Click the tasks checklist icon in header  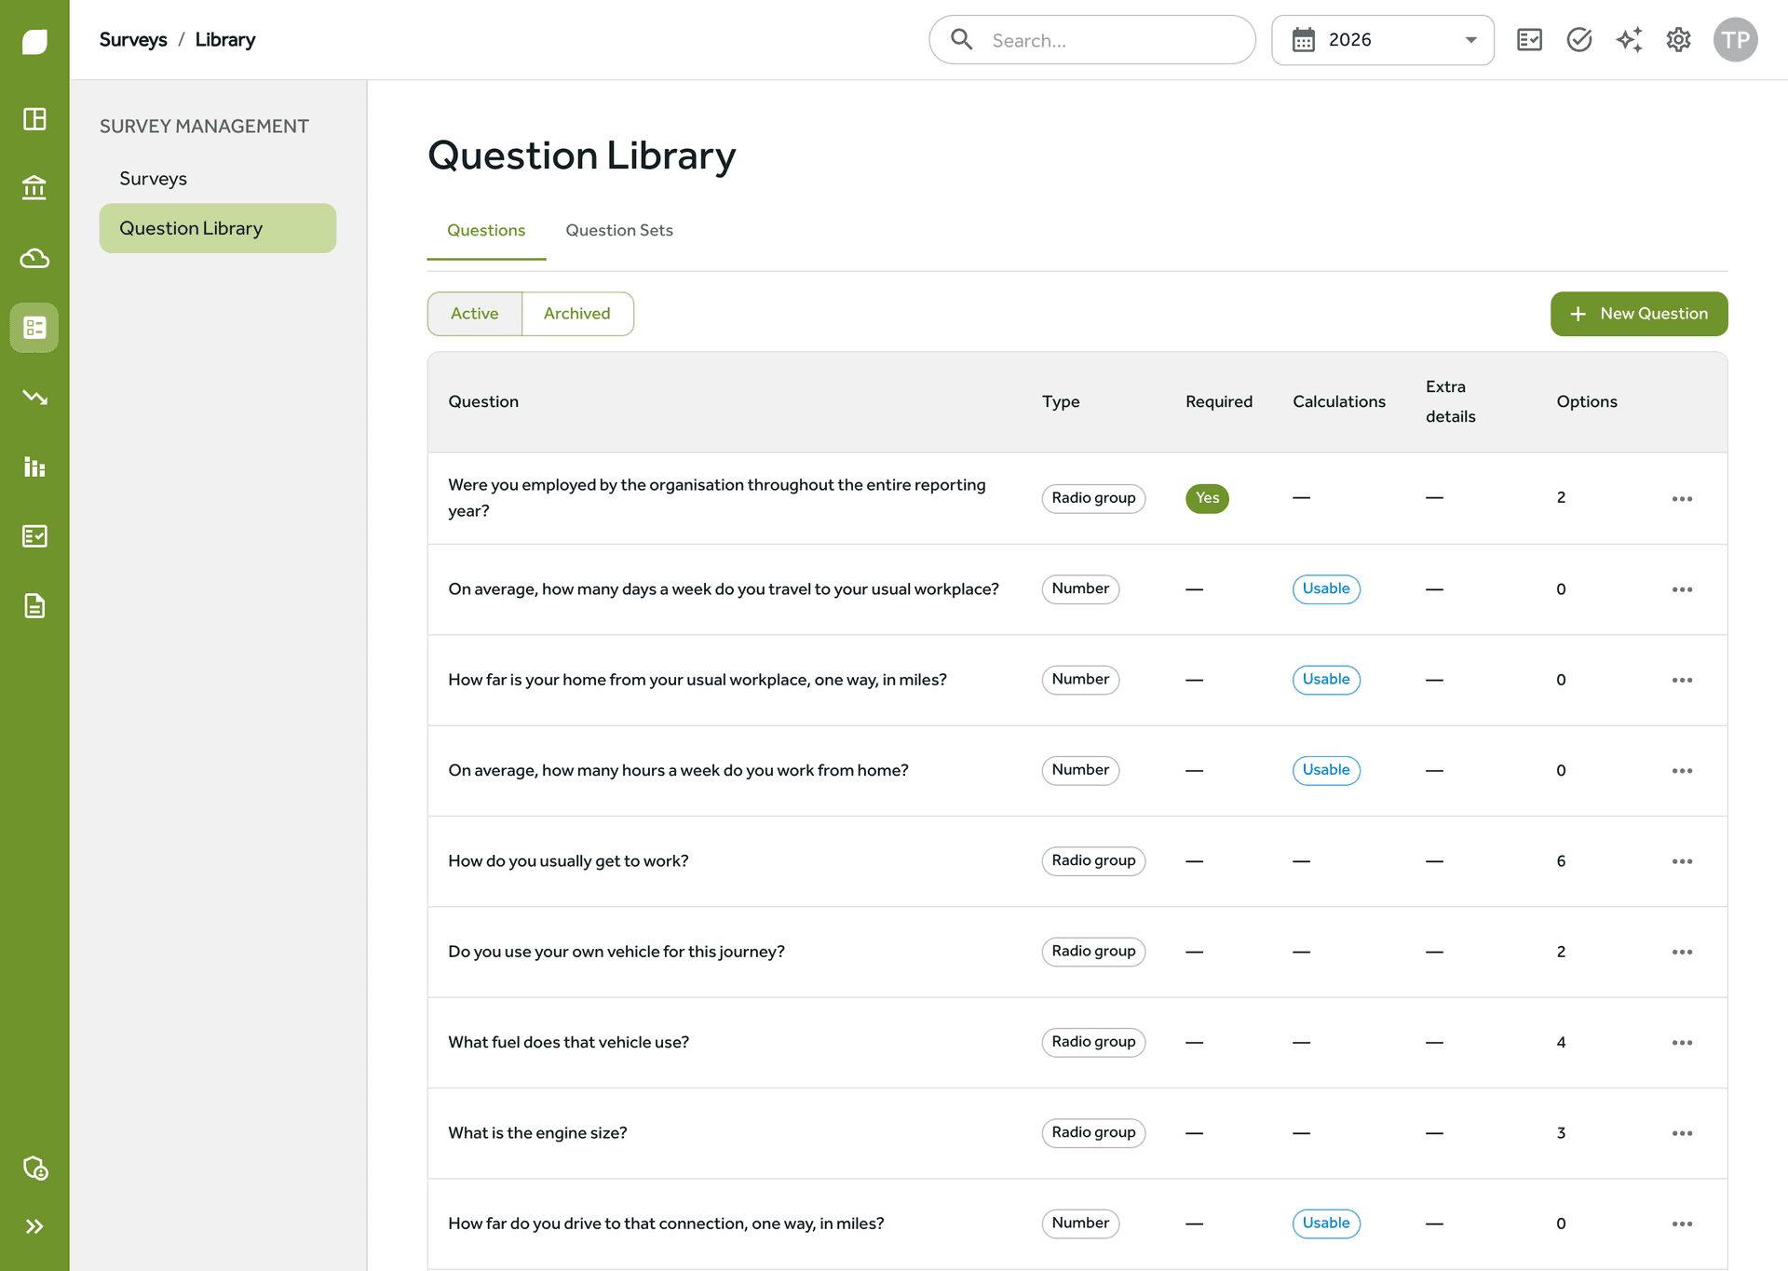pos(1529,40)
